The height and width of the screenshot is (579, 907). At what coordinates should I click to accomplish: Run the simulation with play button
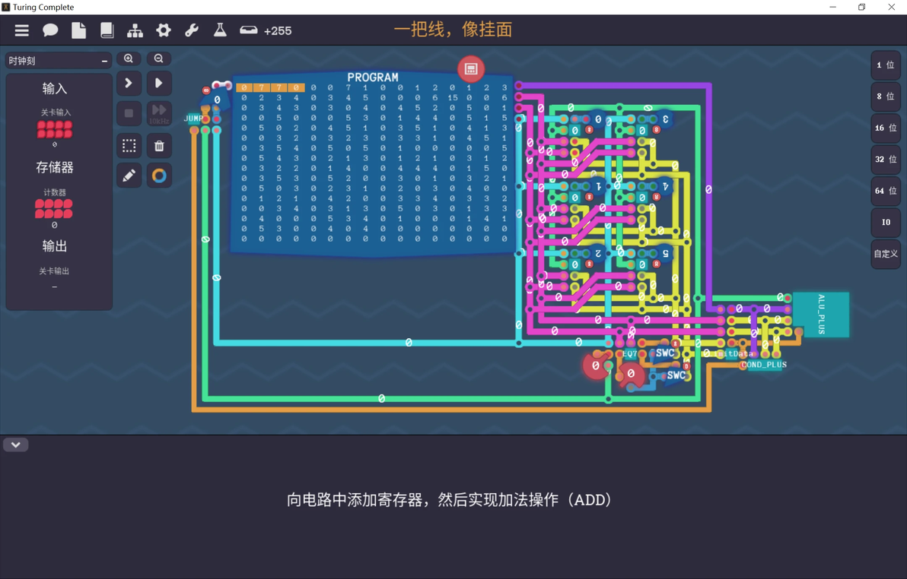tap(159, 84)
